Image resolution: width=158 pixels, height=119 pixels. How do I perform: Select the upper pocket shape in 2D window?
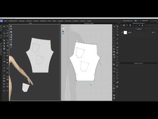80,53
